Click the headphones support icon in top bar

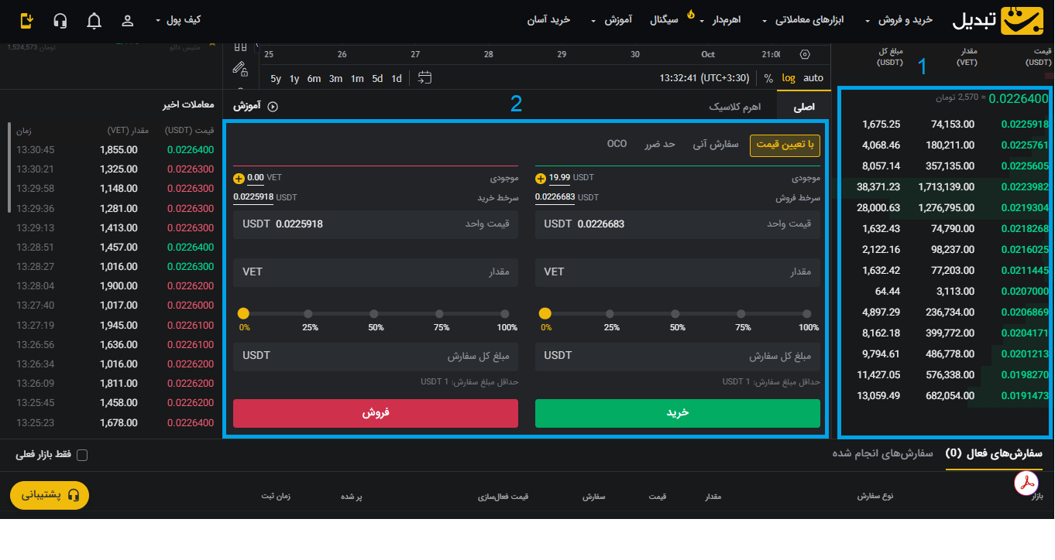click(60, 21)
